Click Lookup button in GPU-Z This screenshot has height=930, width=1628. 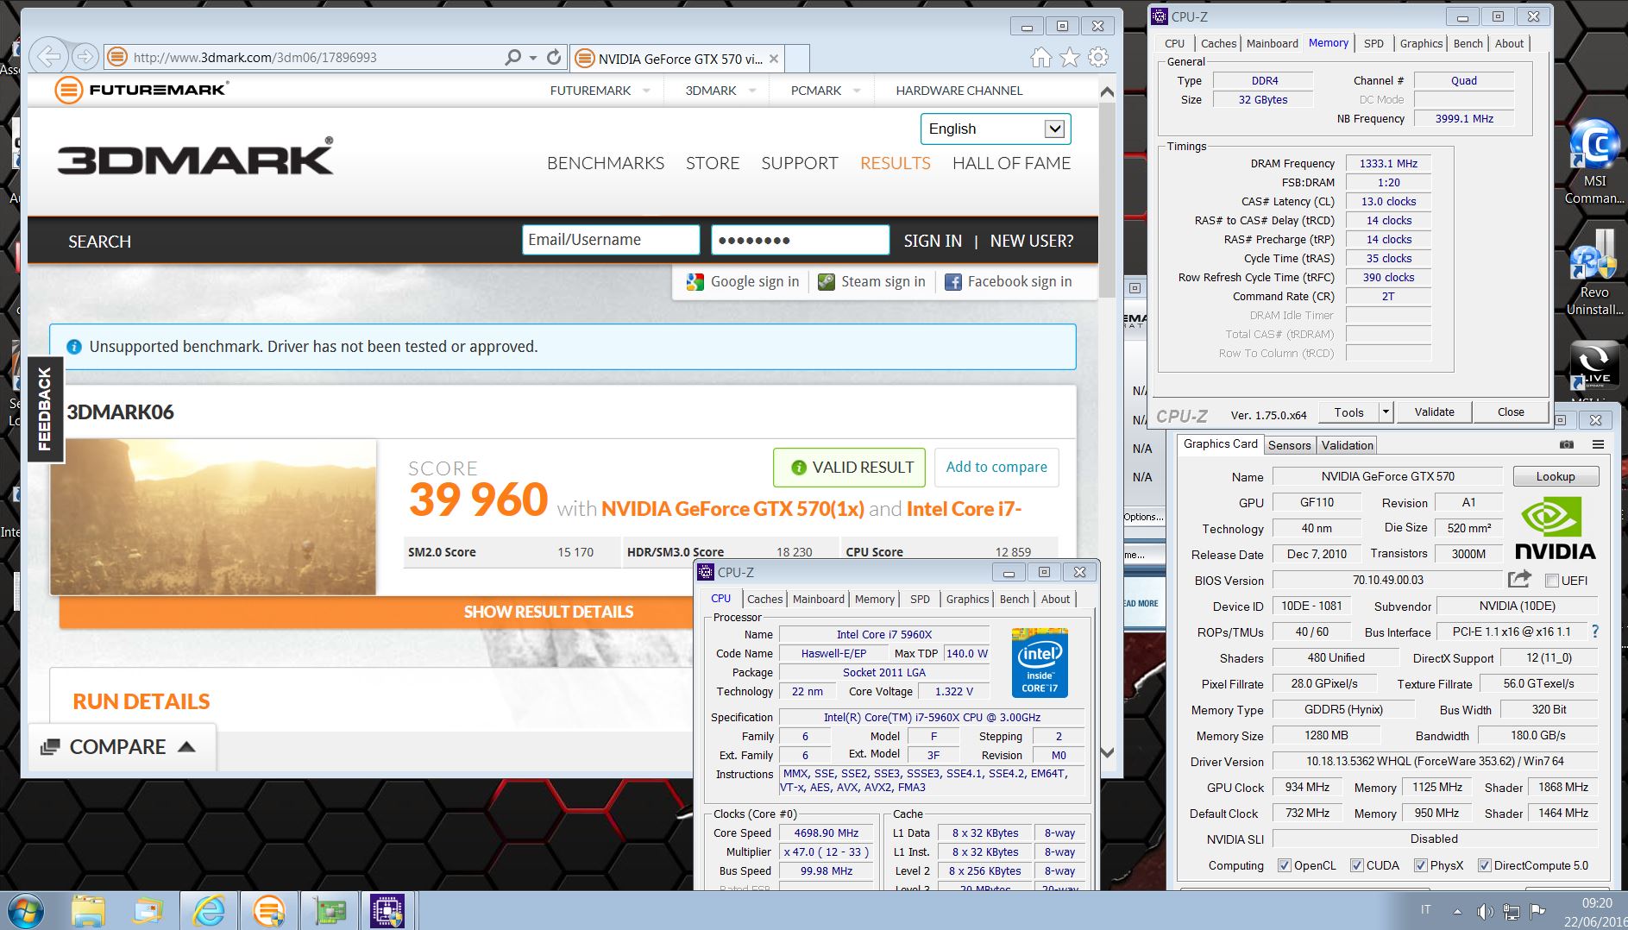pos(1556,476)
